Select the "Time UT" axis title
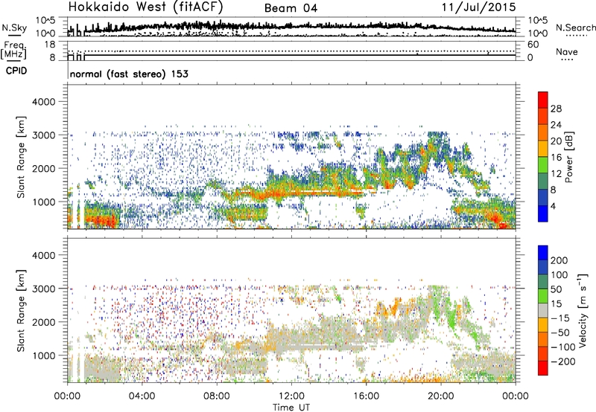This screenshot has width=596, height=412. (x=291, y=408)
